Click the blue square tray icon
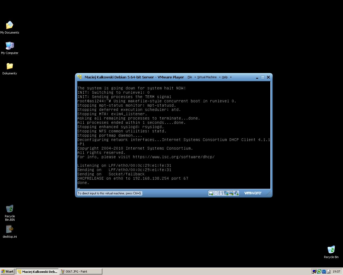Viewport: 343px width, 275px height. point(324,272)
